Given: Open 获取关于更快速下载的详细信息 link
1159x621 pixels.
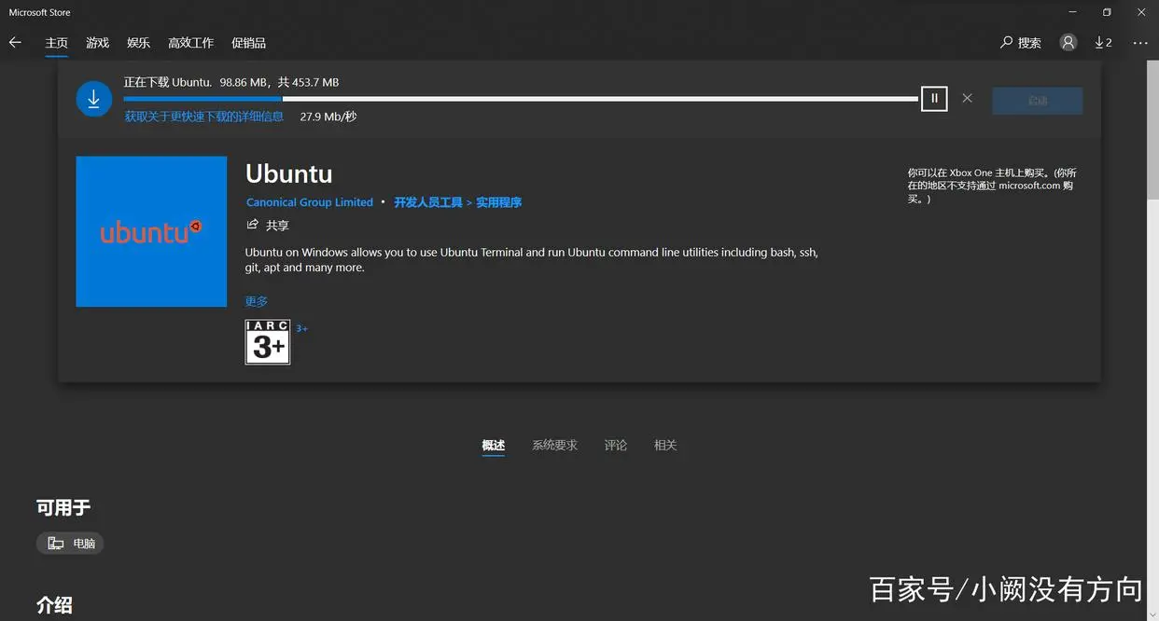Looking at the screenshot, I should [x=204, y=117].
